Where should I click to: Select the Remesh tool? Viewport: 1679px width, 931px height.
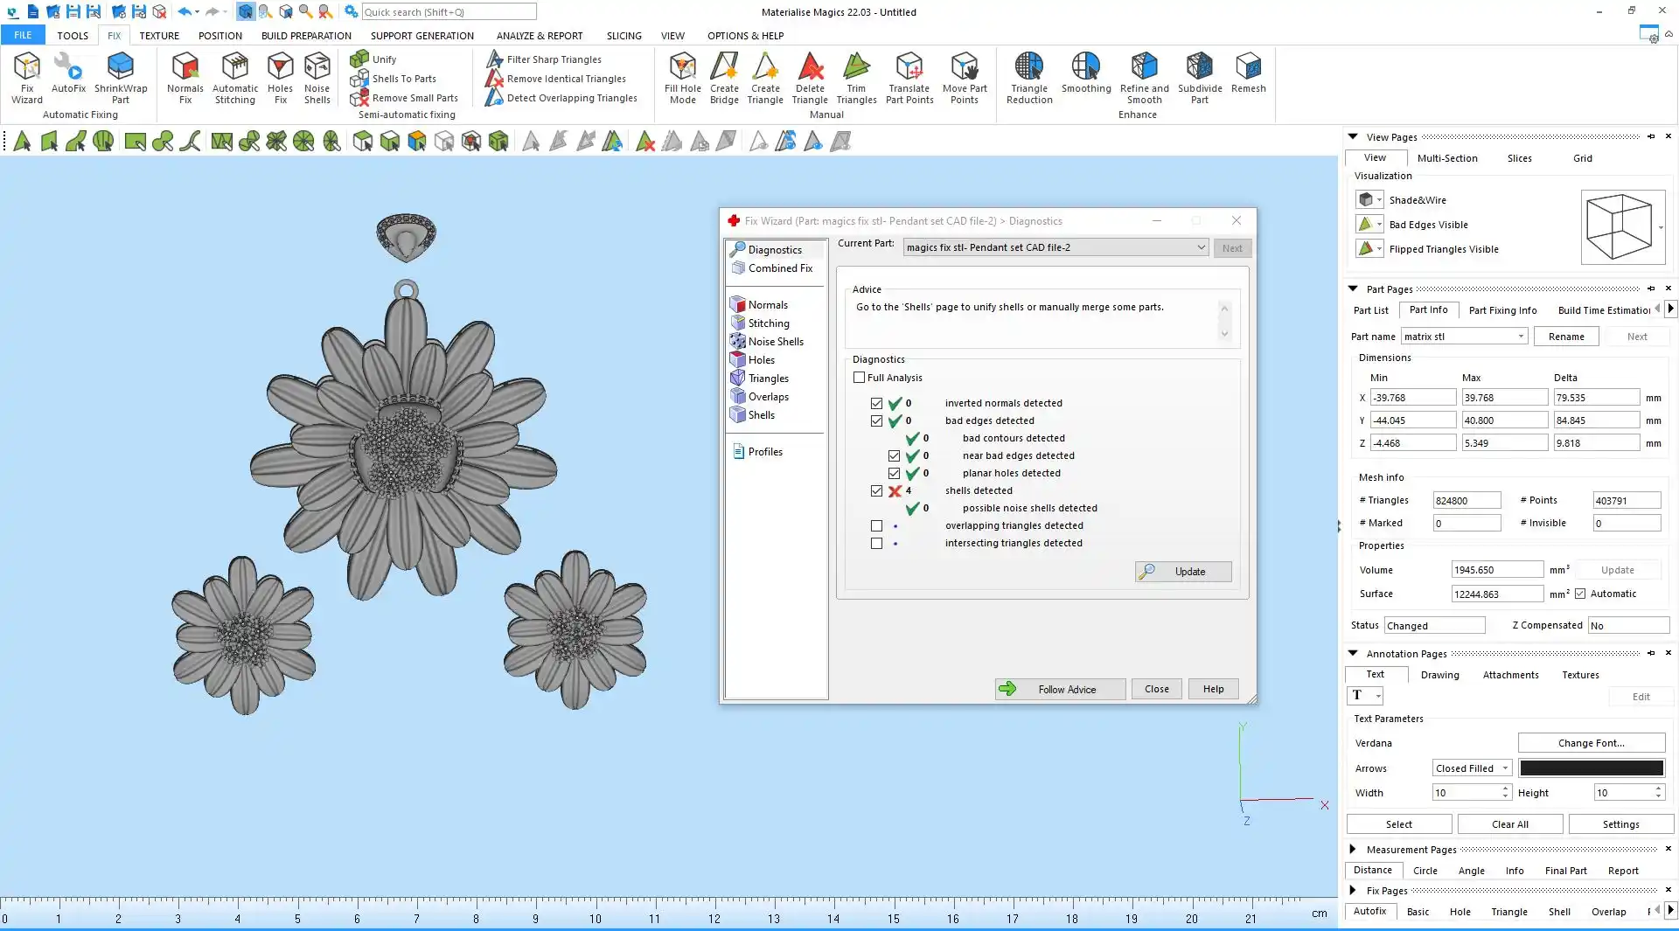(1248, 73)
